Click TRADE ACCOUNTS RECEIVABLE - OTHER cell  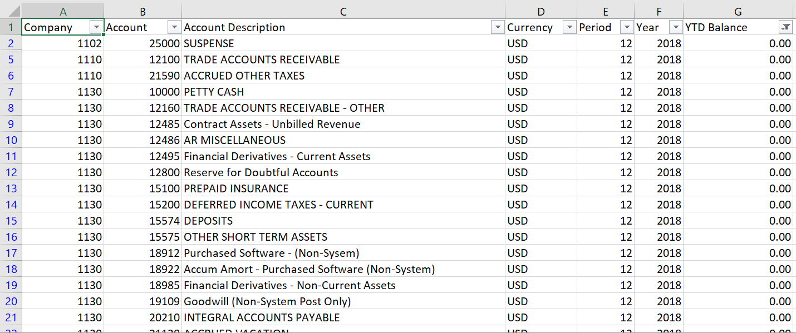[x=343, y=108]
